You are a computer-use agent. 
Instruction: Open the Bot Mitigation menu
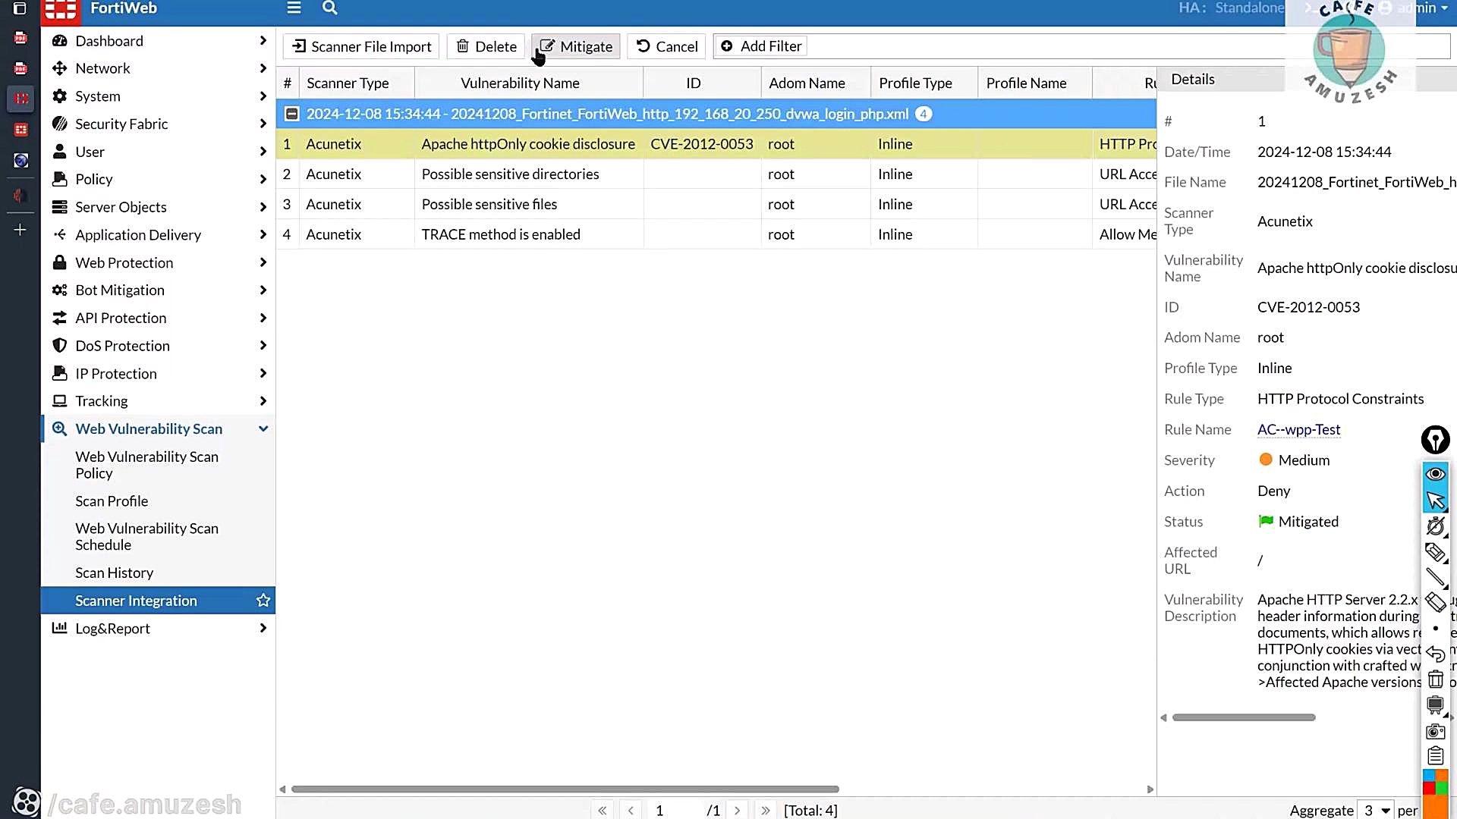click(x=159, y=290)
